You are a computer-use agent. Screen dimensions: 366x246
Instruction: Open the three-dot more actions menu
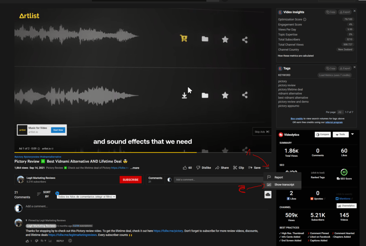[x=267, y=168]
